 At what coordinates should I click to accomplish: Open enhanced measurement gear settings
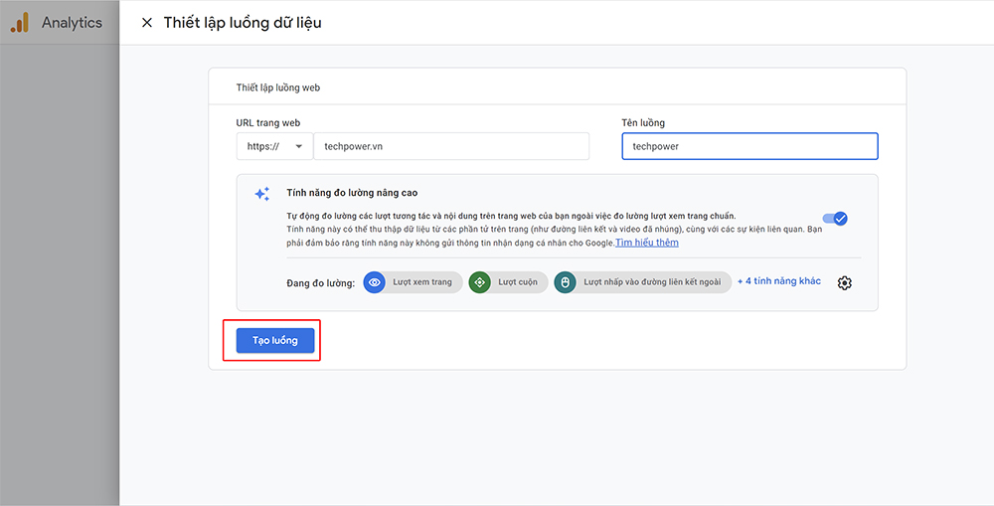844,283
